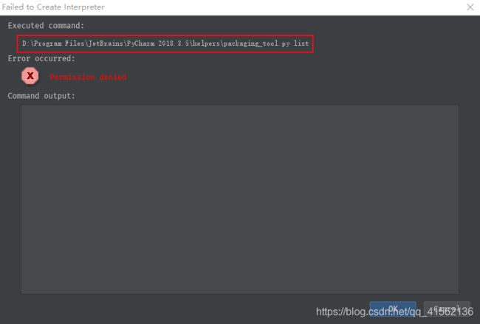The height and width of the screenshot is (324, 480).
Task: Click 'helpers' folder name in command path
Action: click(x=206, y=44)
